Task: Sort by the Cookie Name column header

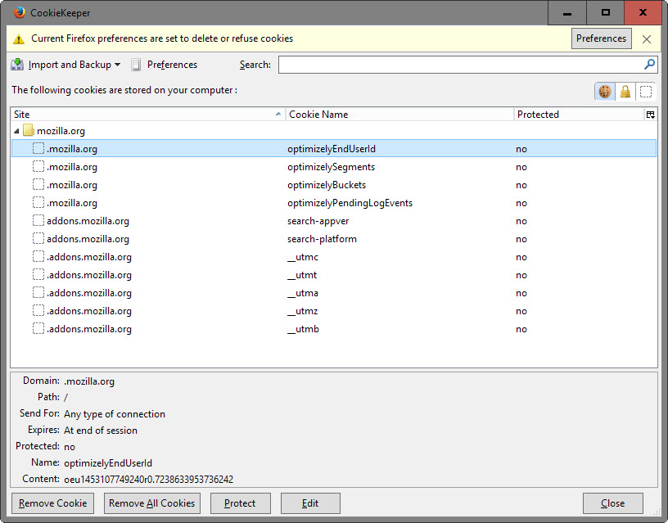Action: pyautogui.click(x=399, y=114)
